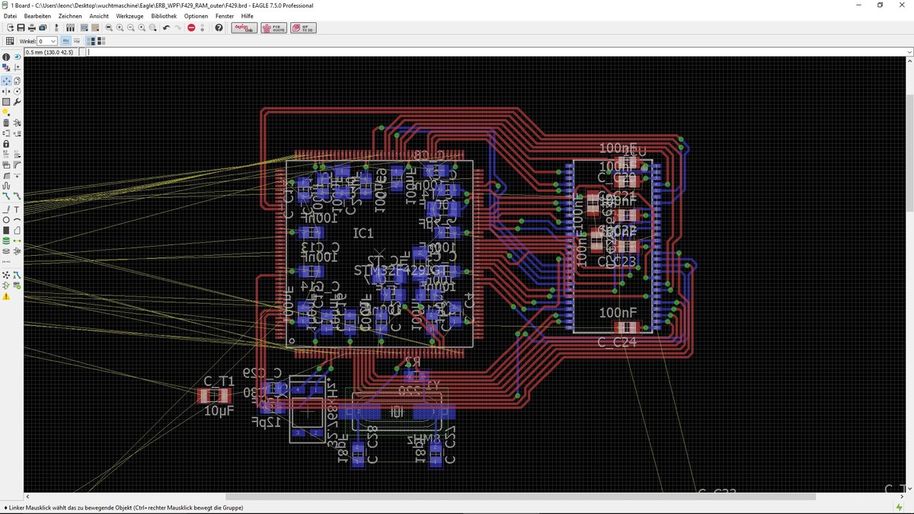The image size is (914, 514).
Task: Open the SCR script toolbar dropdown
Action: pyautogui.click(x=85, y=28)
